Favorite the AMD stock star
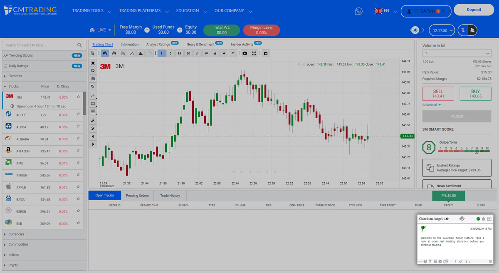Image resolution: width=499 pixels, height=273 pixels. coord(78,163)
